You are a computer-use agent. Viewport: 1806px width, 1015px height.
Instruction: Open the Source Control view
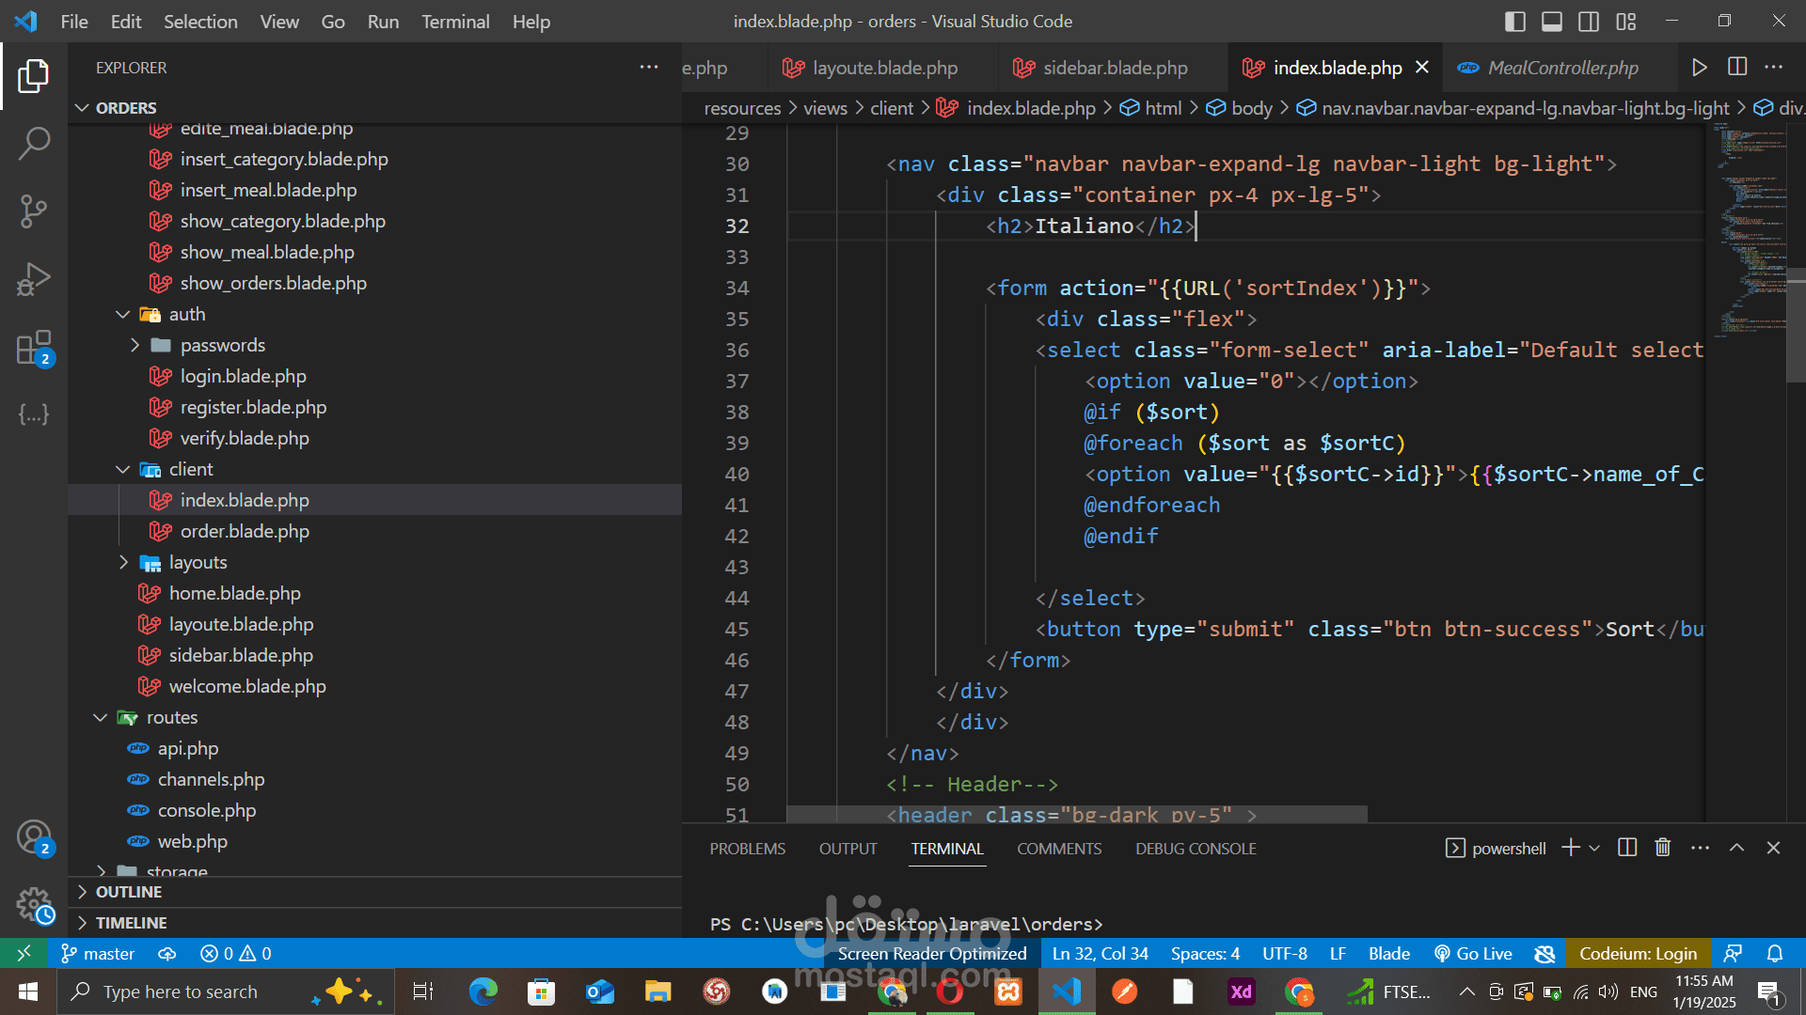34,211
